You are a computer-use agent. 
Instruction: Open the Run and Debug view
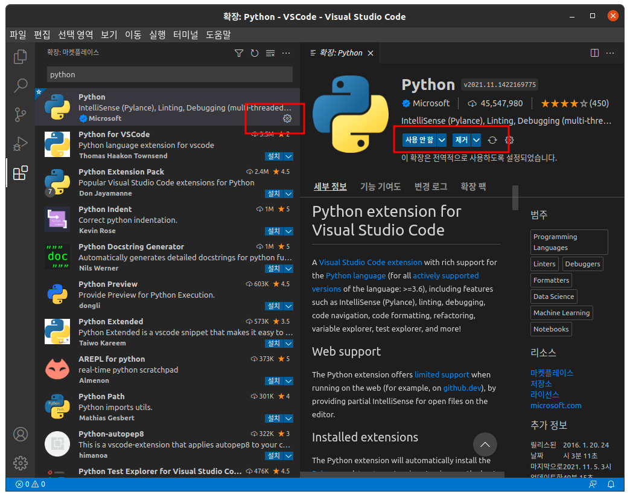[x=20, y=144]
